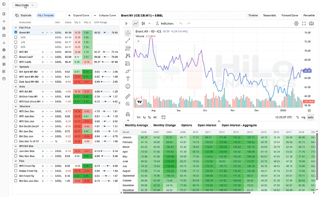Image resolution: width=321 pixels, height=197 pixels.
Task: Collapse the chart legend arrow
Action: pyautogui.click(x=138, y=41)
